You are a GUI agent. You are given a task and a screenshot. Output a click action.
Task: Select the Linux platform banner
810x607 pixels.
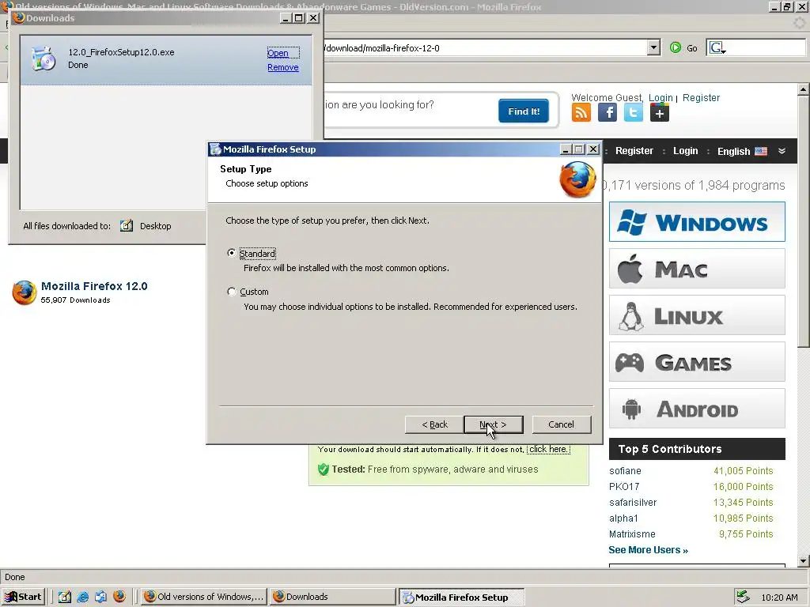[697, 315]
